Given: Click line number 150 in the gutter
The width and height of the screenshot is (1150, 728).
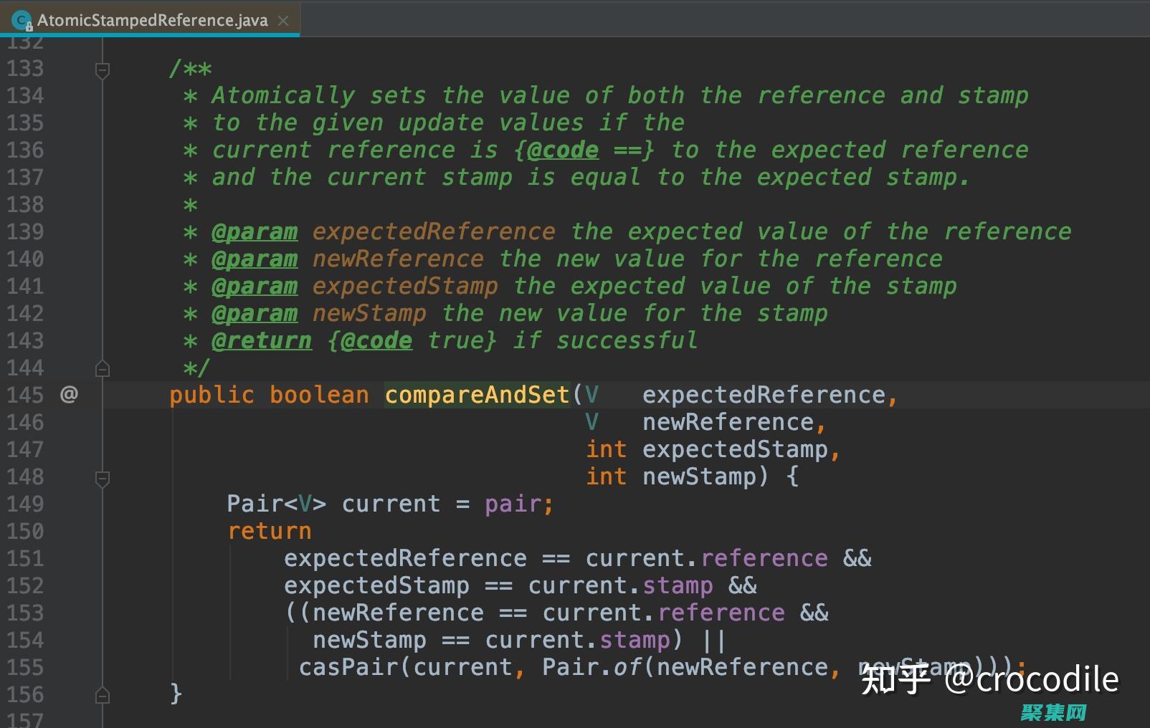Looking at the screenshot, I should click(x=25, y=531).
